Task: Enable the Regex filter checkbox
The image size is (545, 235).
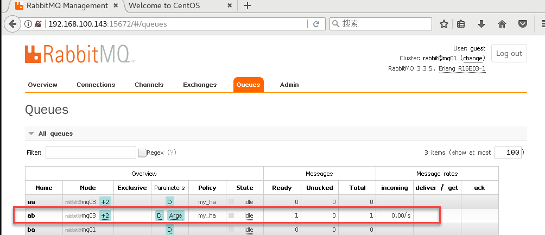Action: tap(142, 153)
